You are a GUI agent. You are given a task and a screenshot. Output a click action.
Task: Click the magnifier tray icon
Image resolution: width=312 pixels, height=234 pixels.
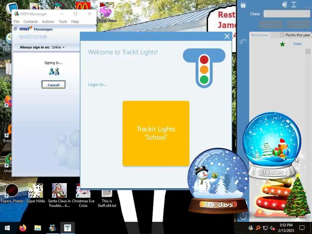tap(258, 228)
